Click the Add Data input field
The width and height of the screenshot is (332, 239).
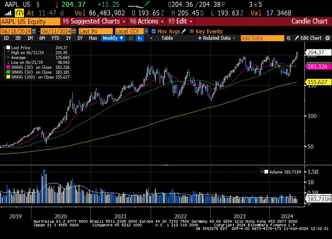tap(262, 38)
